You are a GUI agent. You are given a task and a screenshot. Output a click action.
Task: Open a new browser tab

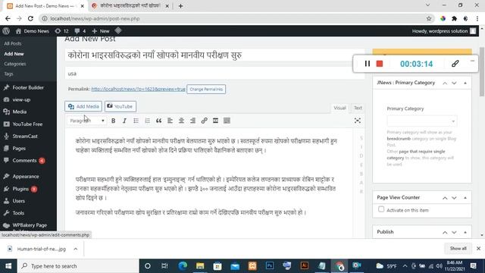pos(180,6)
